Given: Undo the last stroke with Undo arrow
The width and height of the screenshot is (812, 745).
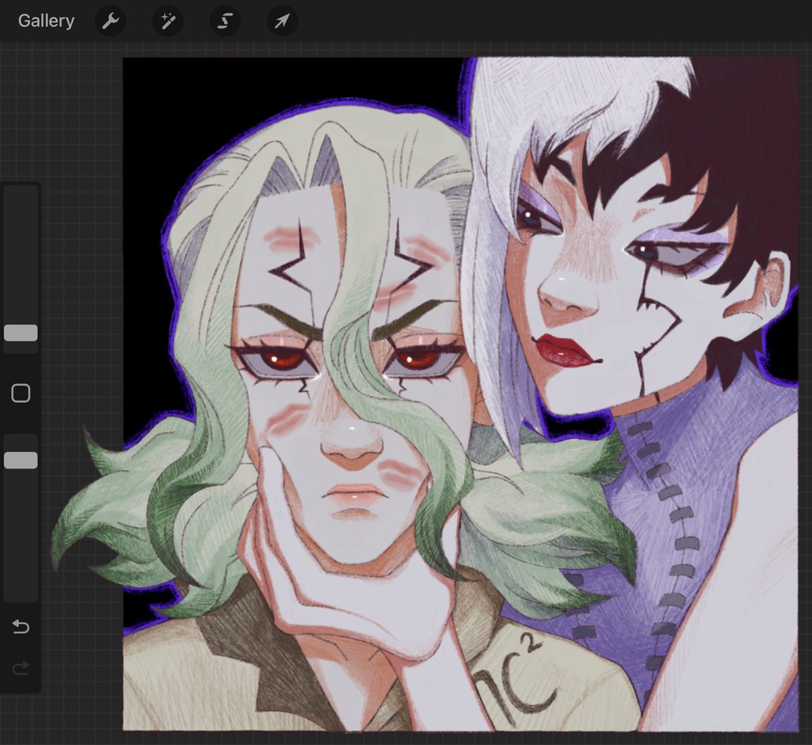Looking at the screenshot, I should coord(21,627).
